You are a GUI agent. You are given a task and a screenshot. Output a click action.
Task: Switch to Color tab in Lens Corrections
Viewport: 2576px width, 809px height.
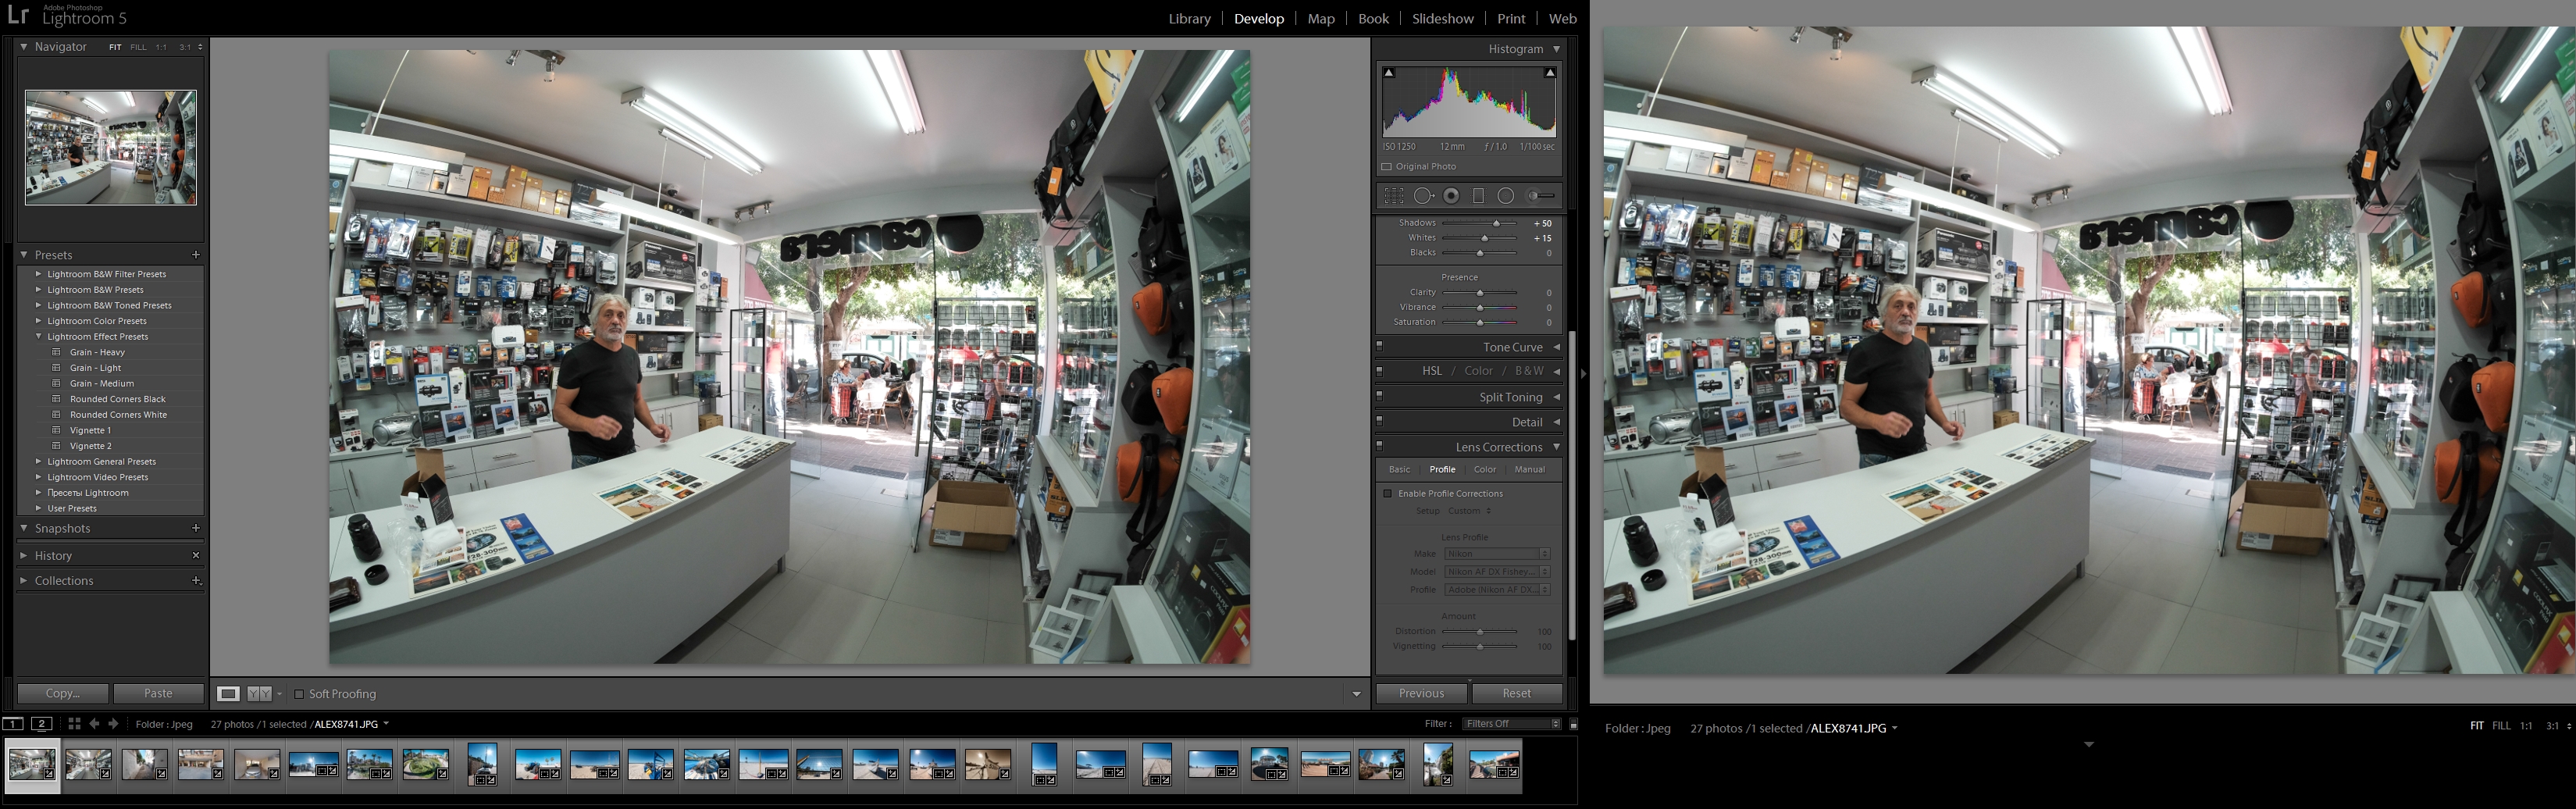click(1485, 469)
